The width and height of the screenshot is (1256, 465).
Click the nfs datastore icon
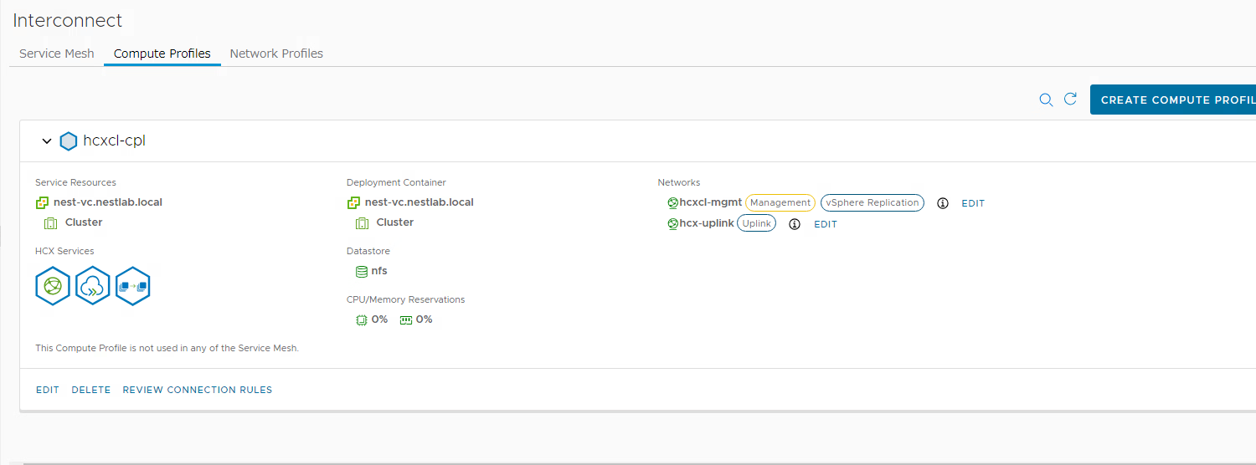[362, 271]
